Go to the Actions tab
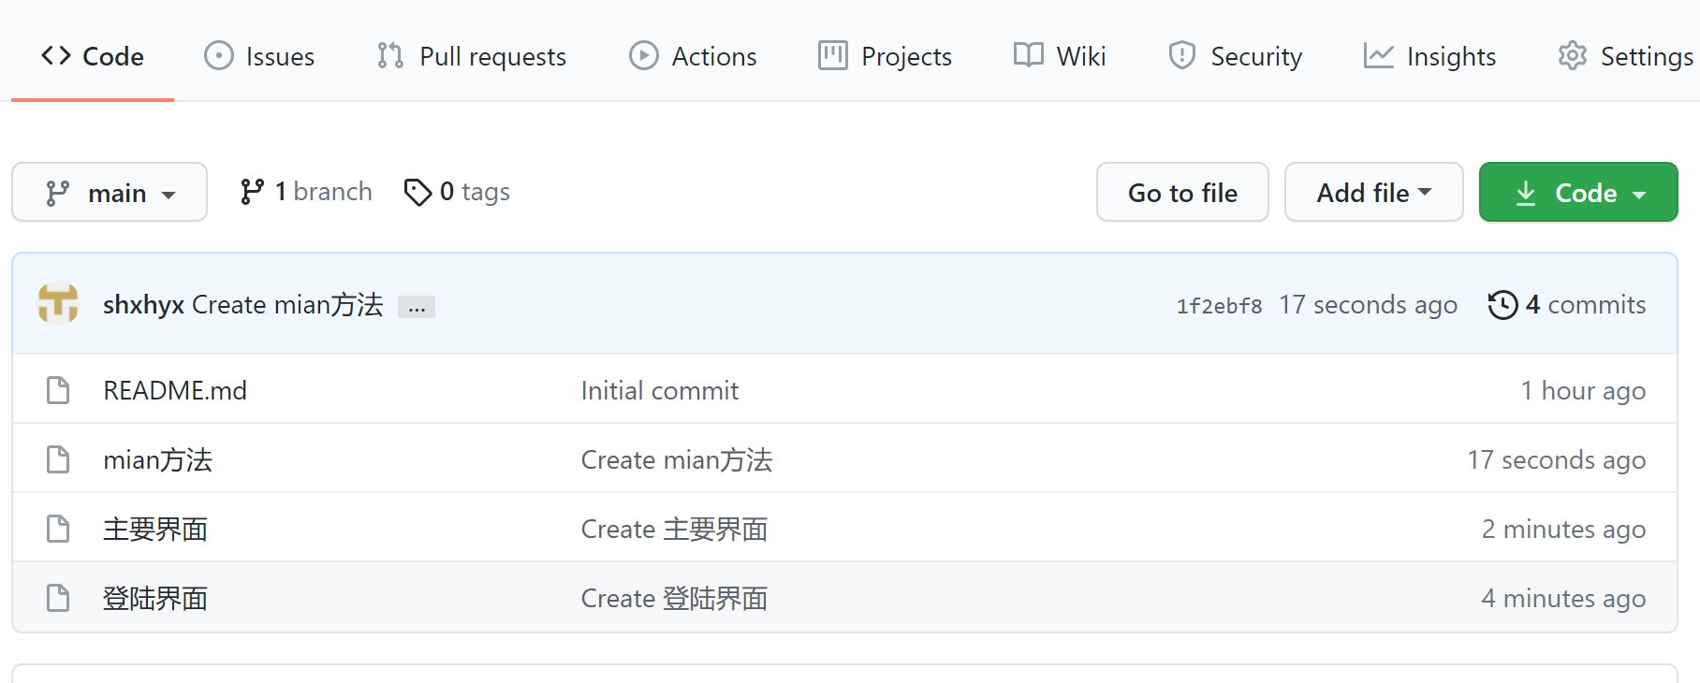 coord(693,56)
